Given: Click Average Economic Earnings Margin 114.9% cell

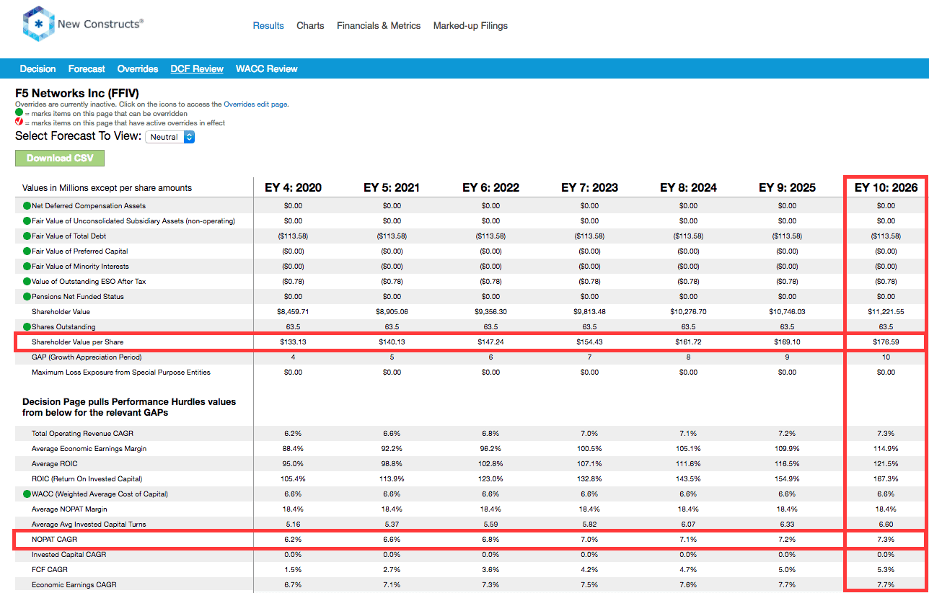Looking at the screenshot, I should [886, 449].
